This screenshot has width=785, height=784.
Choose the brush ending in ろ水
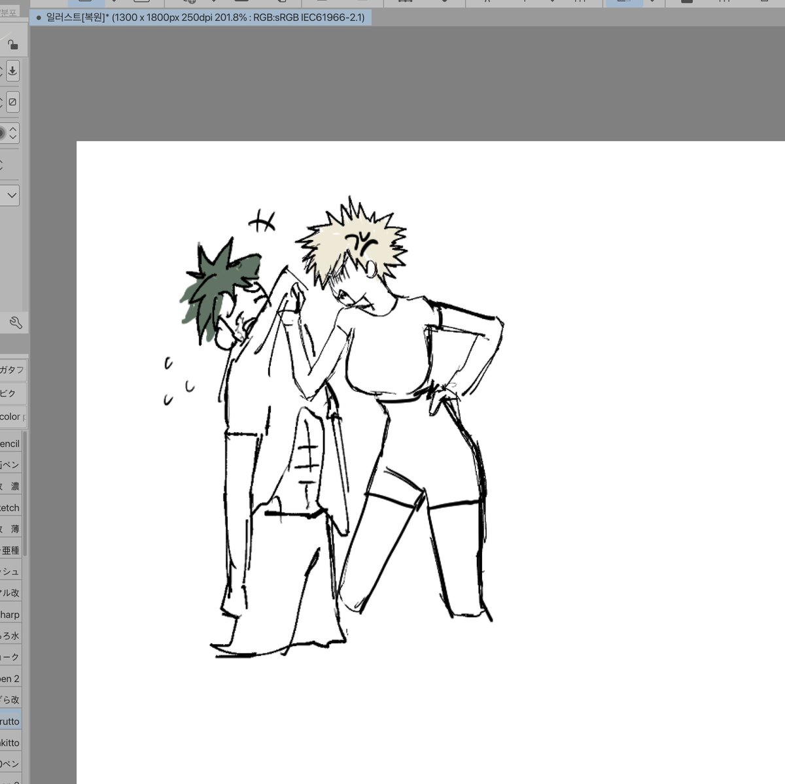(x=10, y=636)
